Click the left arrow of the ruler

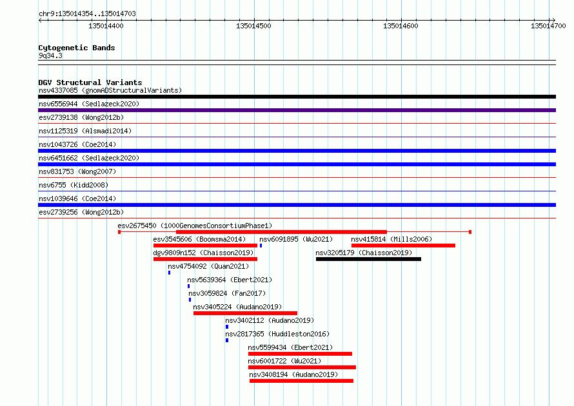[x=40, y=21]
